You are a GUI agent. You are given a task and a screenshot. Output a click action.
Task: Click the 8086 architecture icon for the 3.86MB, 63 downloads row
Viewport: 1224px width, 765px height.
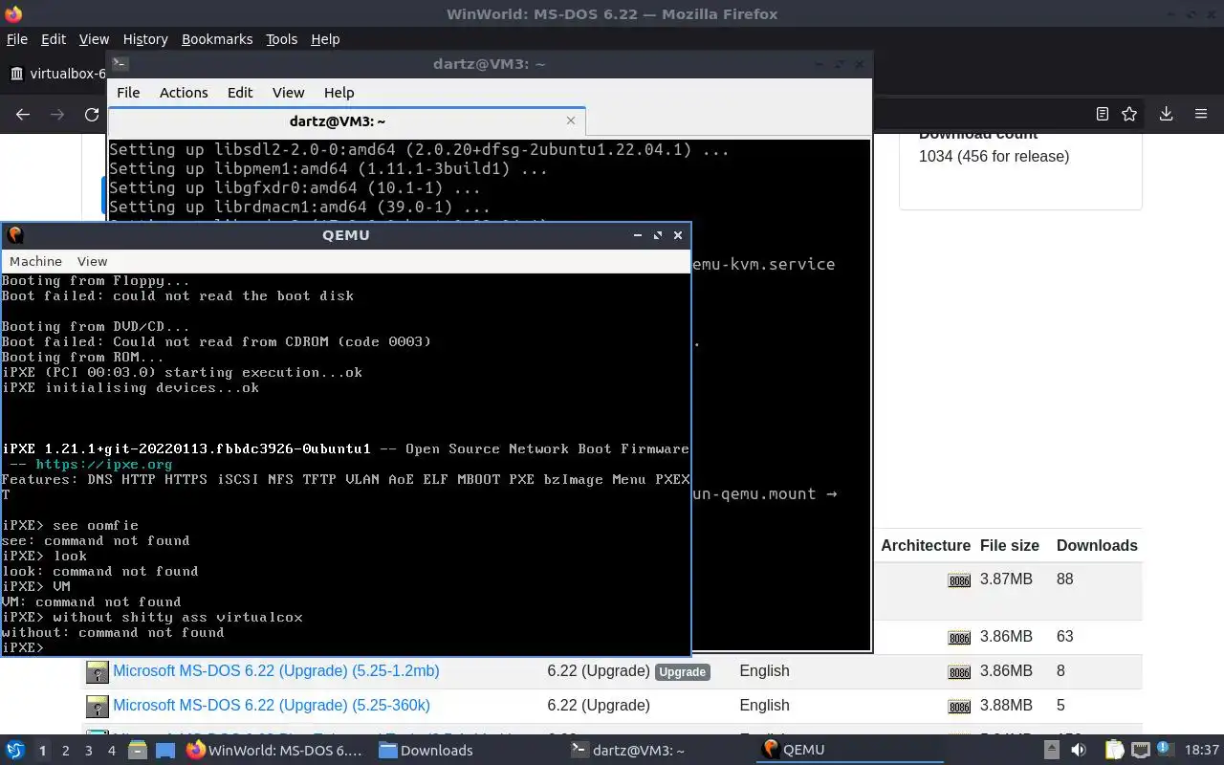(x=959, y=637)
